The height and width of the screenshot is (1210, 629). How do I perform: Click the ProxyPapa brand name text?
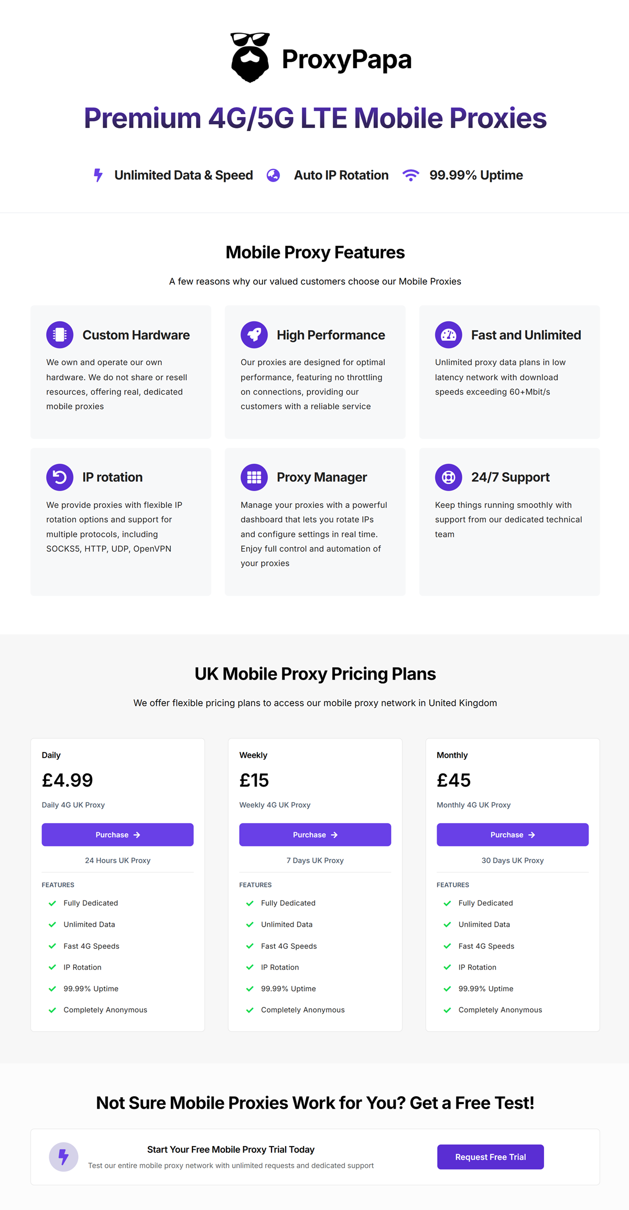point(346,59)
